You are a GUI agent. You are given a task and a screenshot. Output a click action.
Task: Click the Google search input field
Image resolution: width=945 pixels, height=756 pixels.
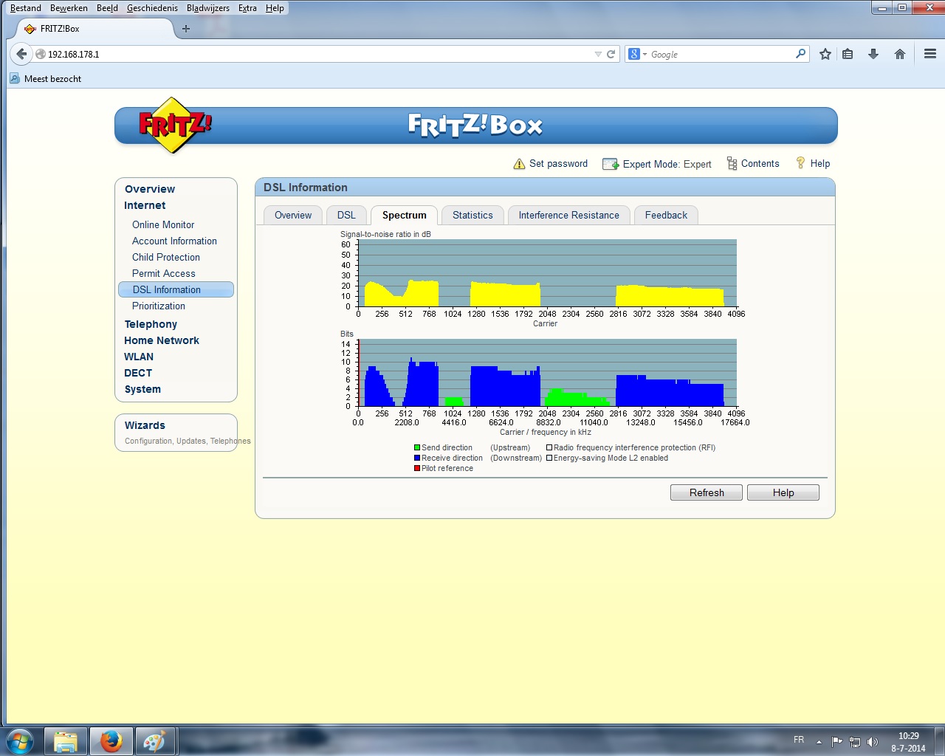(x=720, y=54)
